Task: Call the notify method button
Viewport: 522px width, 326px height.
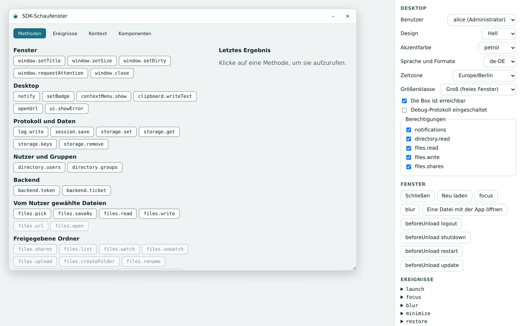Action: click(27, 96)
